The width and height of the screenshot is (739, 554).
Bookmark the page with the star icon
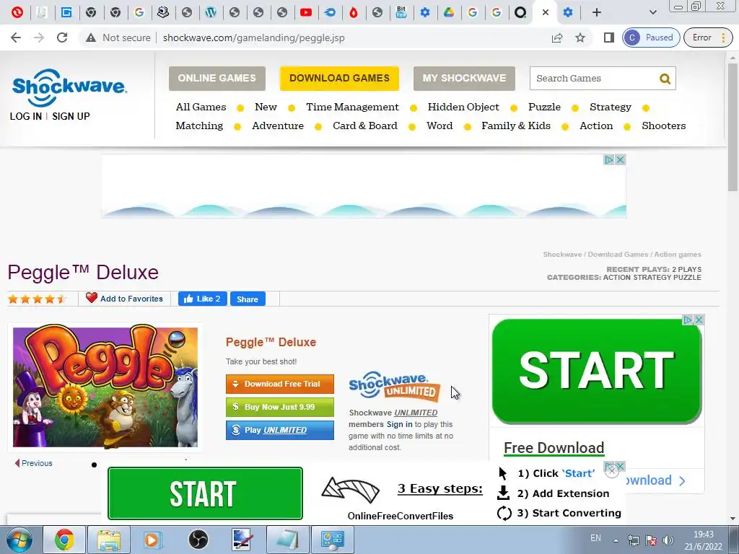click(x=580, y=38)
